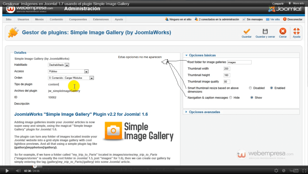Screen dimensions: 308x174
Task: Click the Sin mensajes mail icon
Action: point(244,19)
